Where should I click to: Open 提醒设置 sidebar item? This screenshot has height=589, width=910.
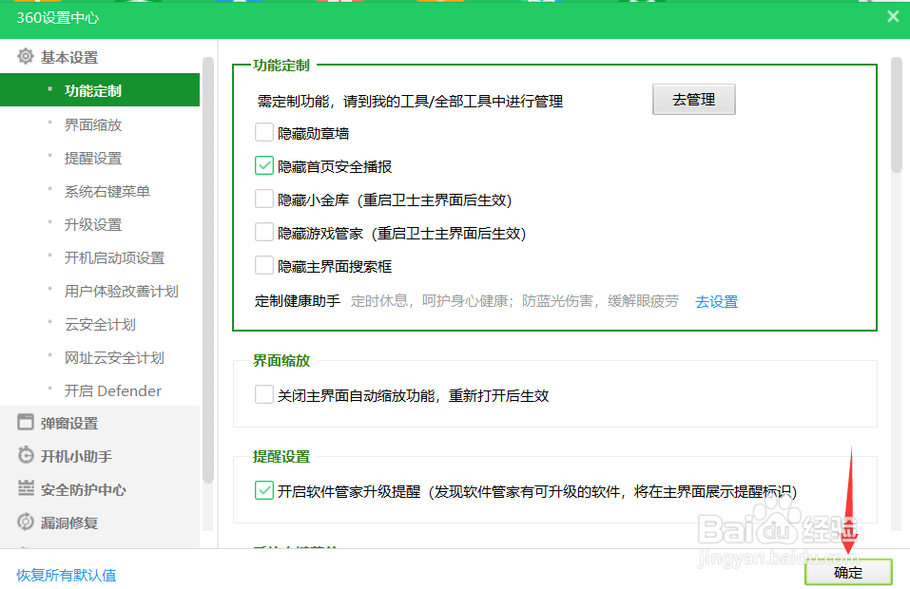point(93,158)
